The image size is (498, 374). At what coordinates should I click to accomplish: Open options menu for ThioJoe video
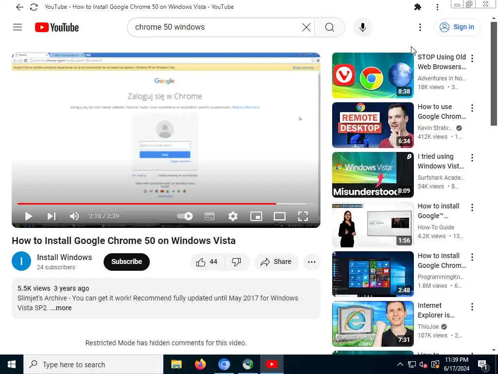(x=472, y=307)
